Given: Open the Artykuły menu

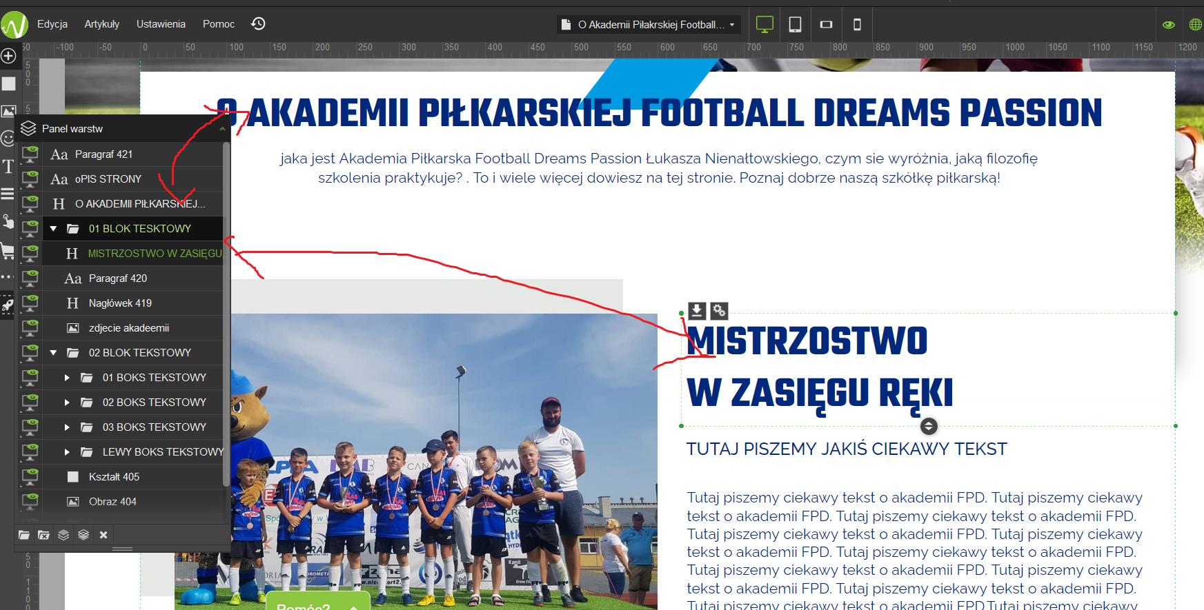Looking at the screenshot, I should 102,24.
